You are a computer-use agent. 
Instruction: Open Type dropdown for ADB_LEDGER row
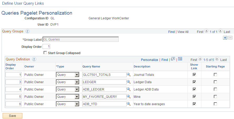[67, 89]
